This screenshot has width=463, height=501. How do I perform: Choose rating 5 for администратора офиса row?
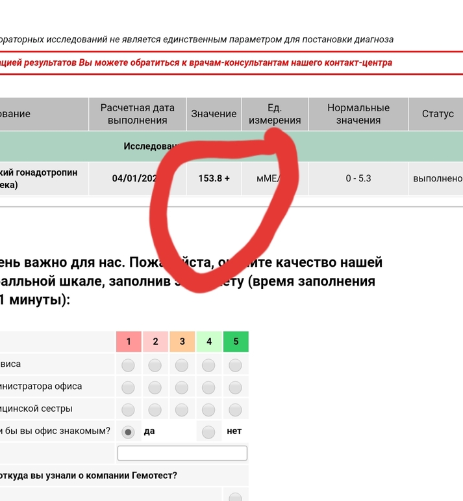(235, 388)
